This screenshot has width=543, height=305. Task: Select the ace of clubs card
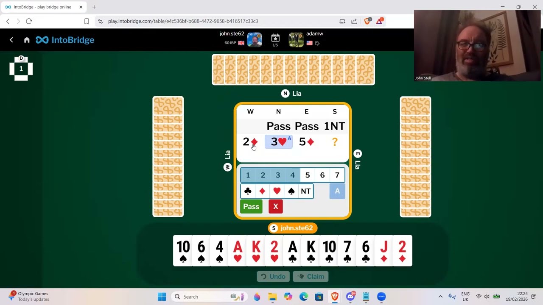292,251
